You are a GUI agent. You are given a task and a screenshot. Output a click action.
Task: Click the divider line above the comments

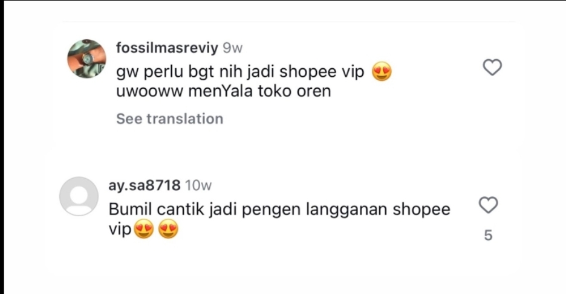(289, 22)
